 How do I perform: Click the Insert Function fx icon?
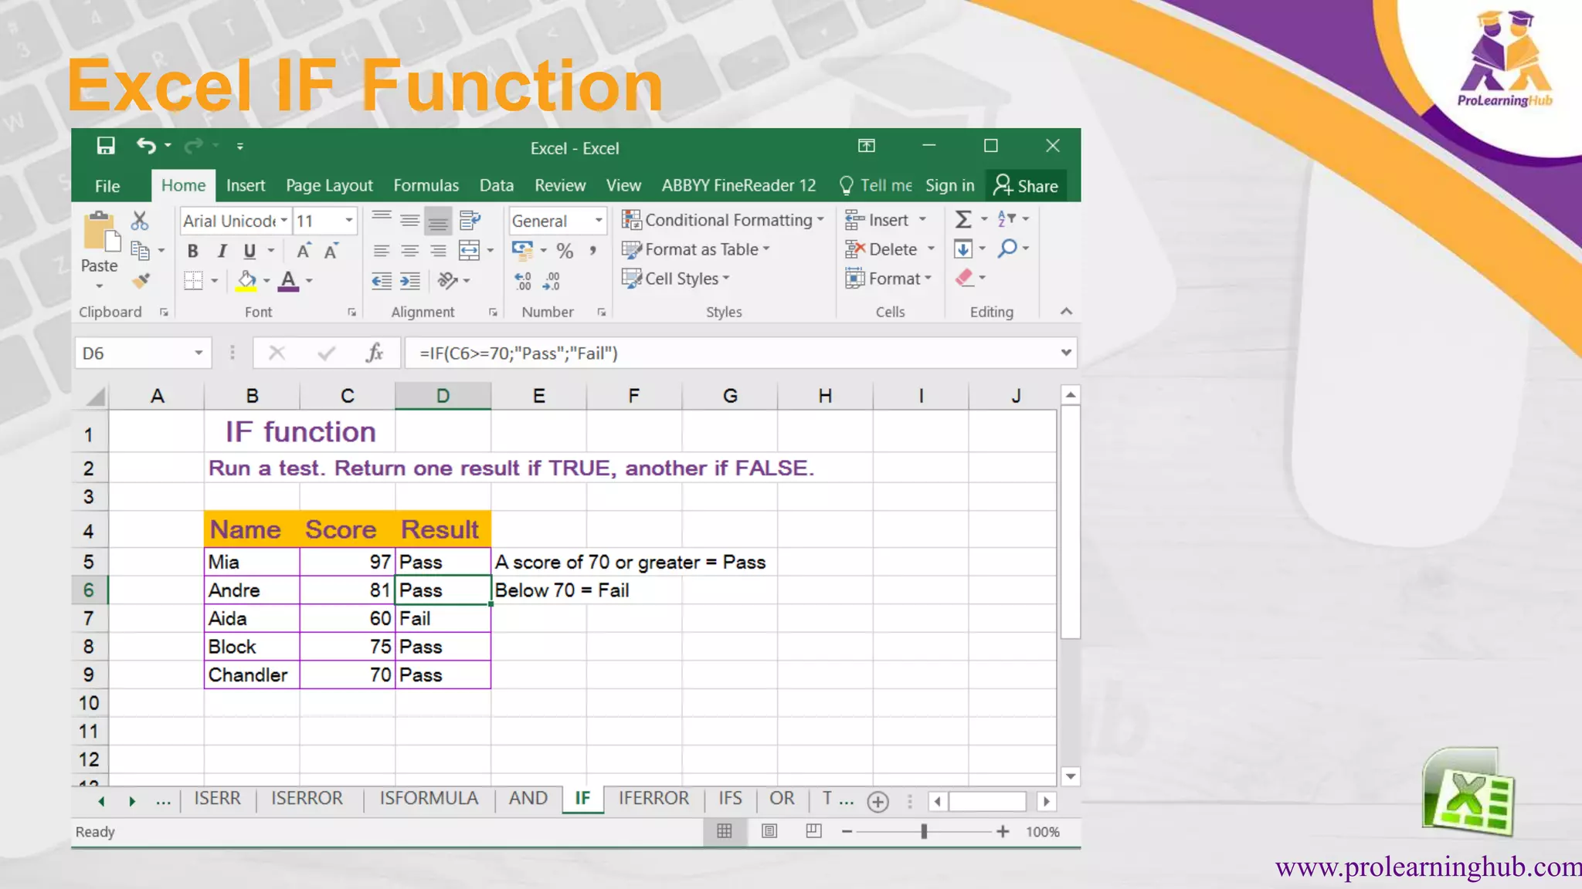[x=375, y=353]
